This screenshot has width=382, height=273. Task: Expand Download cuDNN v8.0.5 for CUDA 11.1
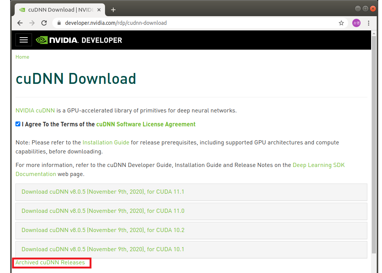(191, 192)
